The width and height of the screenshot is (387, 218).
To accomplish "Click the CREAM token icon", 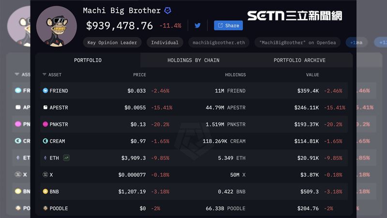I will (x=45, y=141).
